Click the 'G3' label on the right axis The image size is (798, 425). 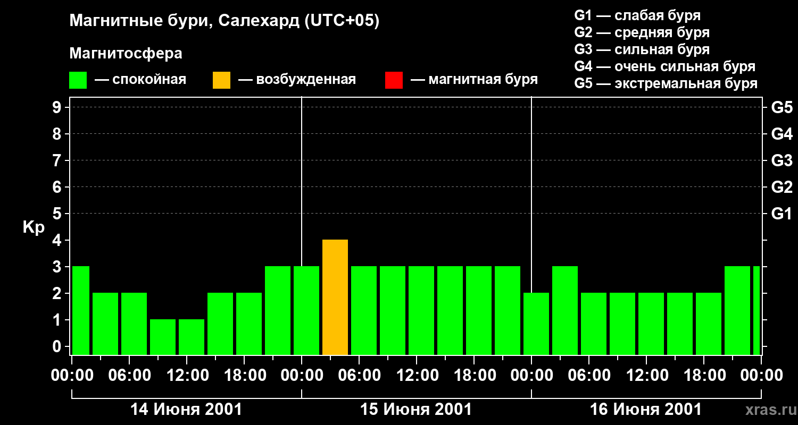tap(782, 160)
